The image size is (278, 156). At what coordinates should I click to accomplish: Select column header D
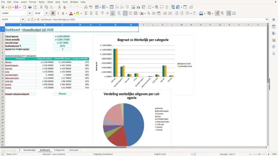coord(80,25)
